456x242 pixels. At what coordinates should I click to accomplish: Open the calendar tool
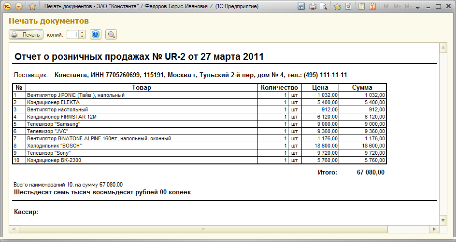373,6
